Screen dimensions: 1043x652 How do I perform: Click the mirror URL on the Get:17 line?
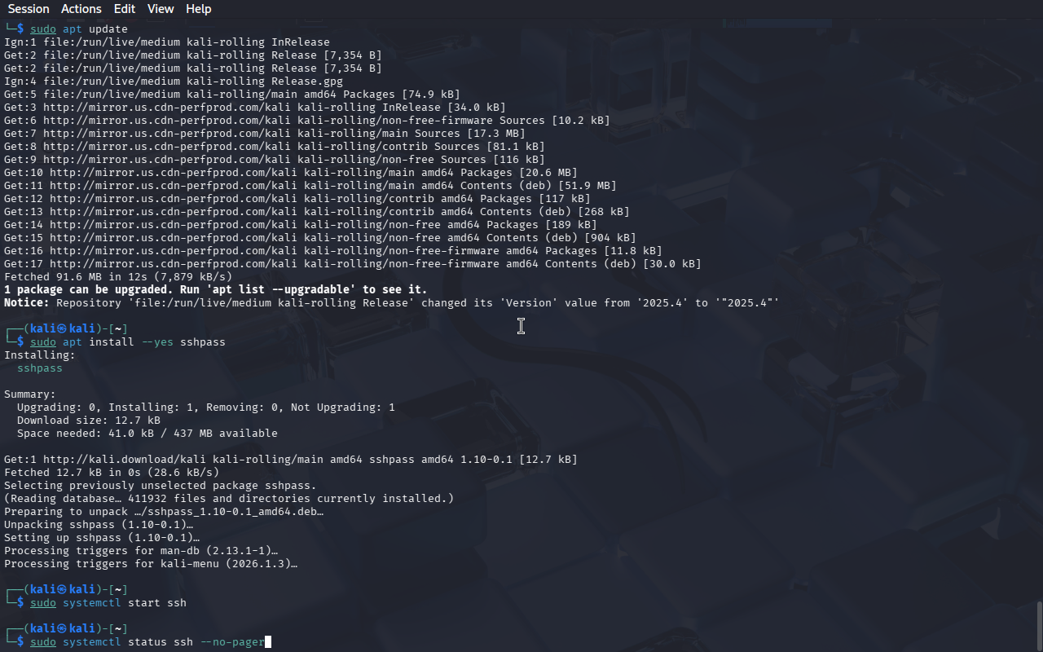(x=174, y=264)
